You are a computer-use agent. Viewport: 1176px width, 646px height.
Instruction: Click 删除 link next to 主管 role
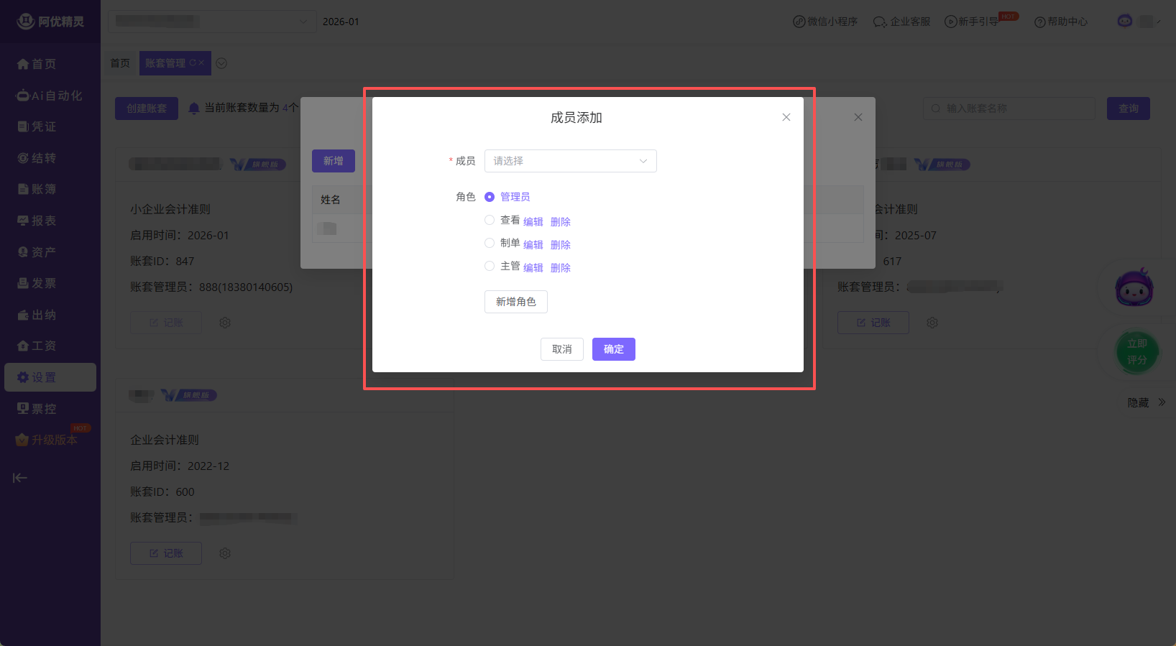(x=560, y=268)
